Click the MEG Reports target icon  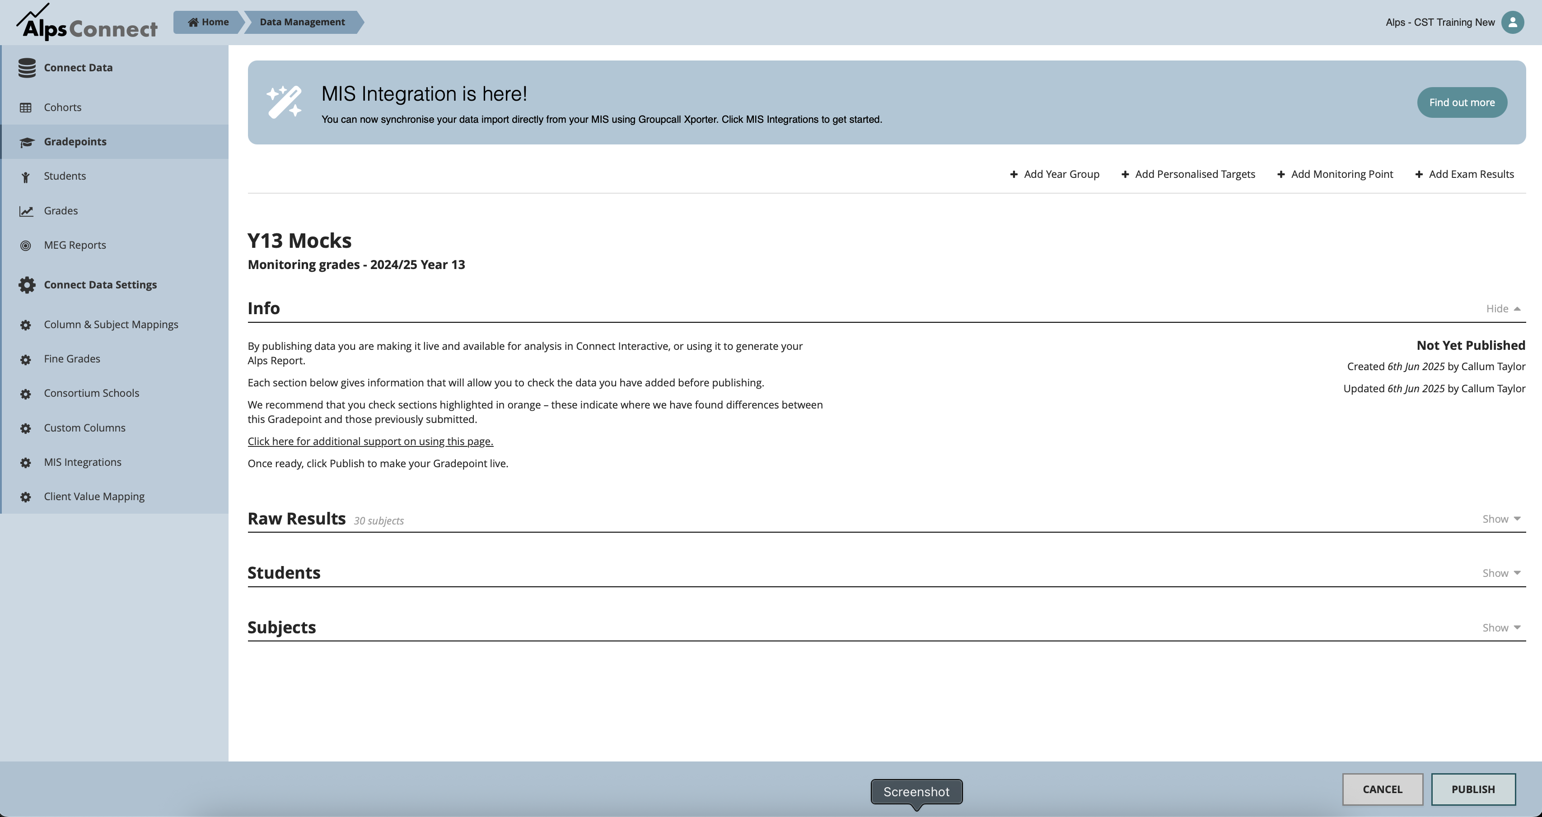tap(26, 246)
